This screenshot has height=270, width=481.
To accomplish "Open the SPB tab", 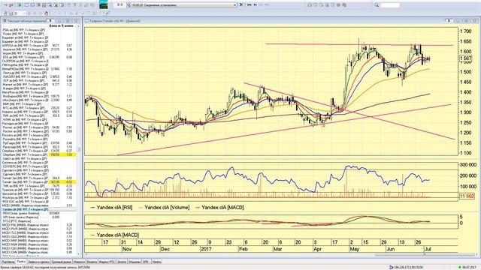I will pyautogui.click(x=146, y=262).
